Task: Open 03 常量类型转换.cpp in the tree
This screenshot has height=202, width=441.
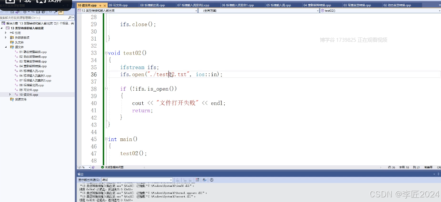Action: pos(33,61)
